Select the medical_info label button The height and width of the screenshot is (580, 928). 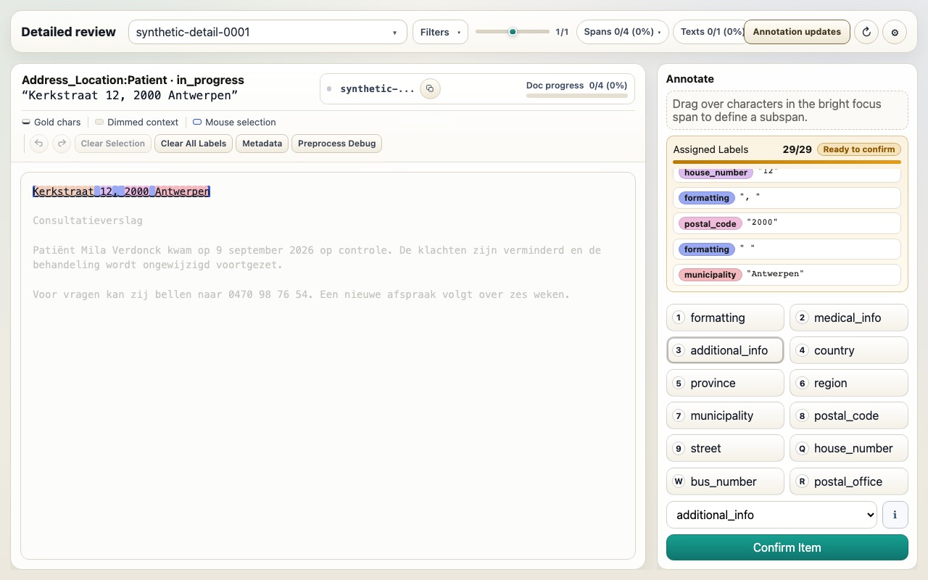849,318
